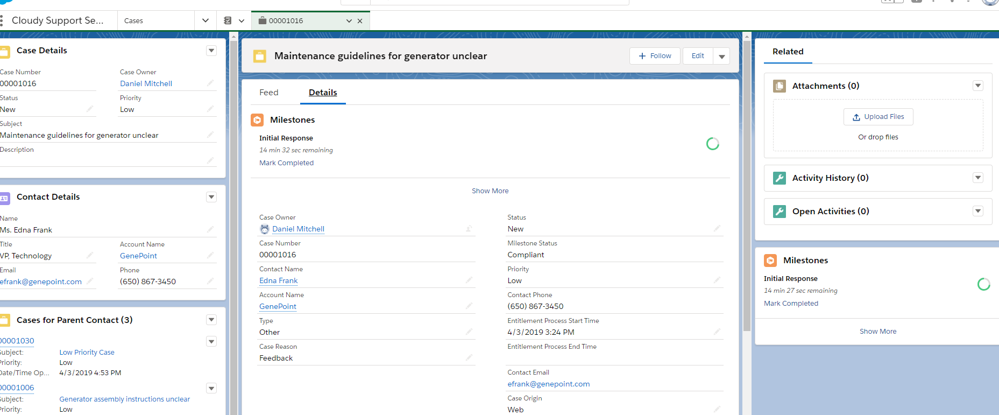Select the Related tab

pyautogui.click(x=788, y=52)
